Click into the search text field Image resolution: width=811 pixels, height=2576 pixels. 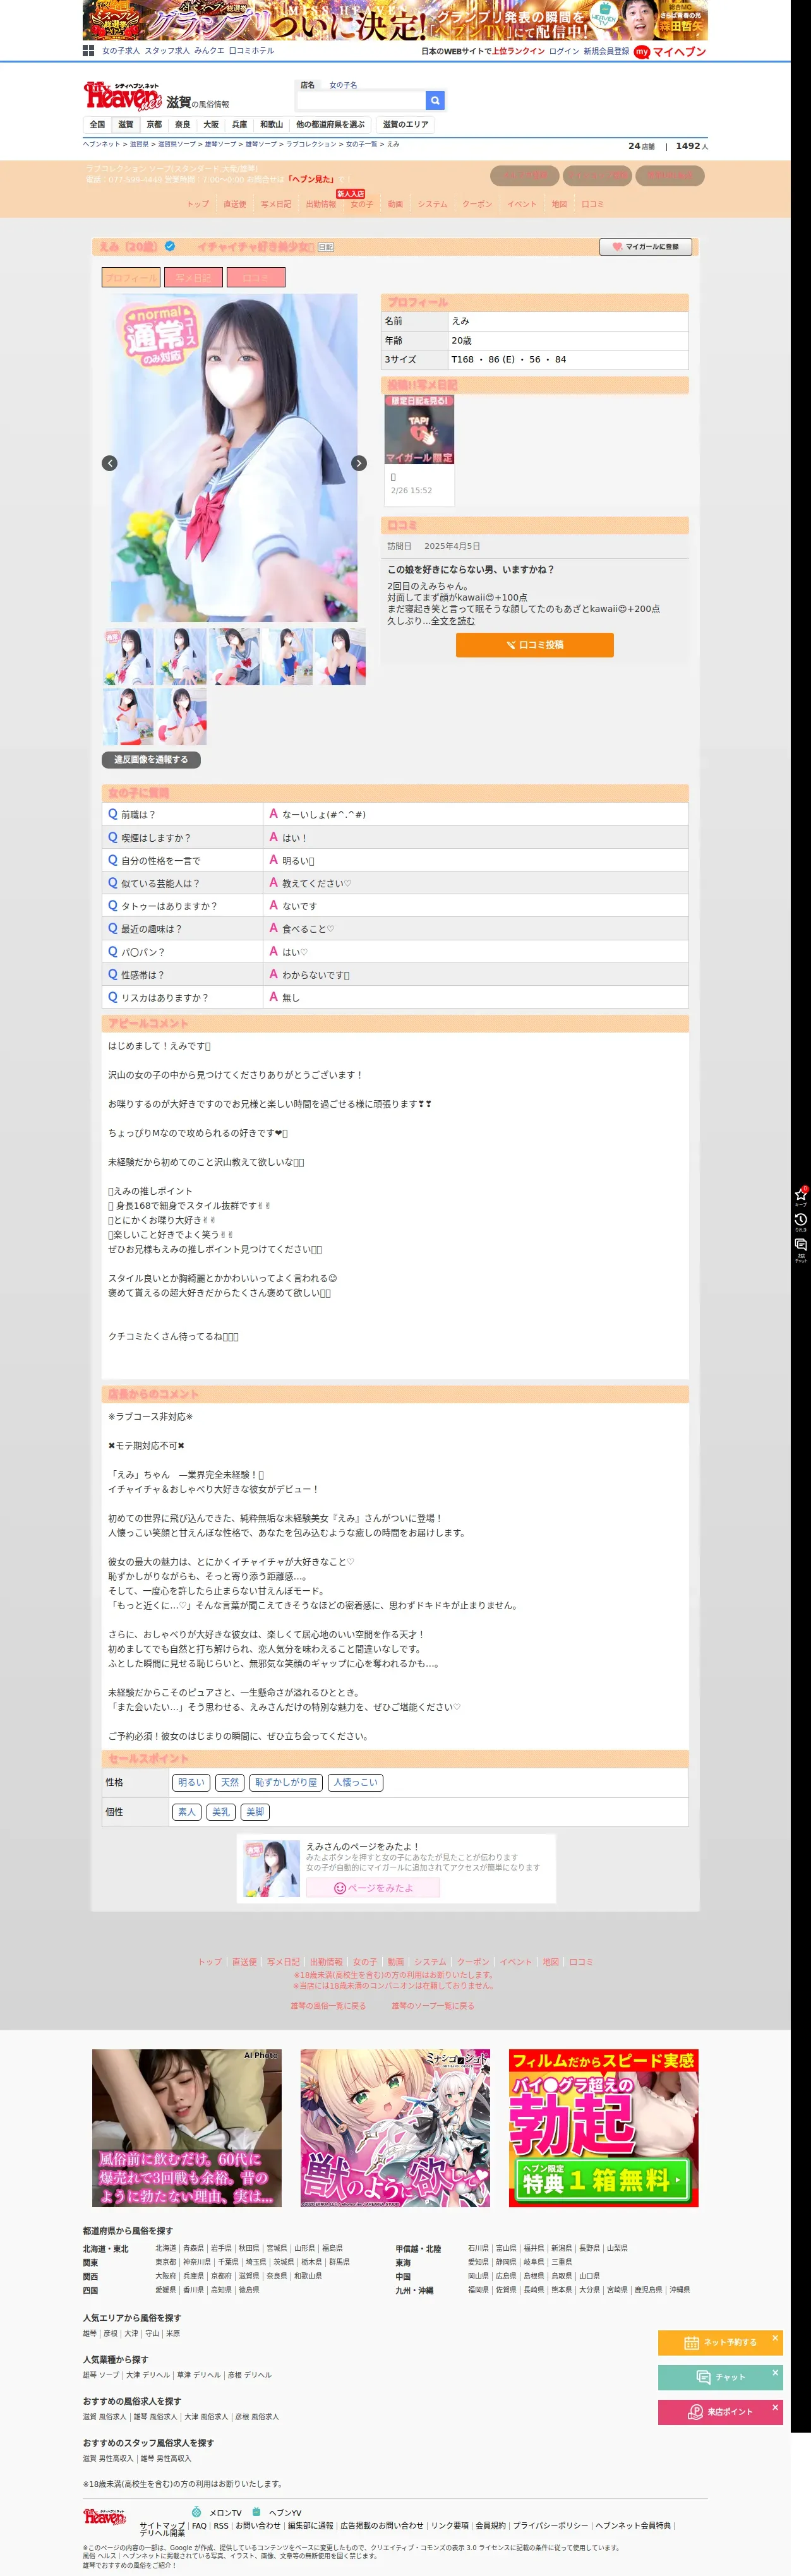pos(360,100)
